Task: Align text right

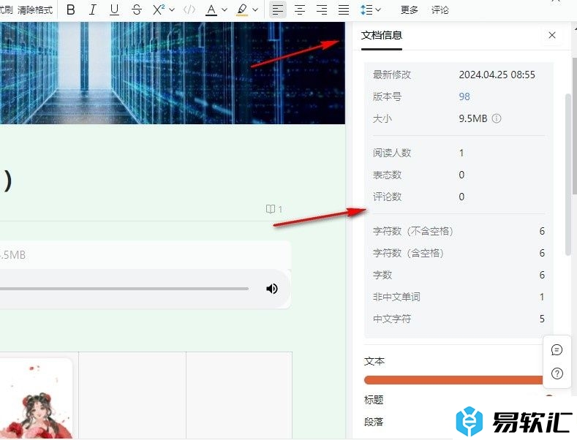Action: coord(322,10)
